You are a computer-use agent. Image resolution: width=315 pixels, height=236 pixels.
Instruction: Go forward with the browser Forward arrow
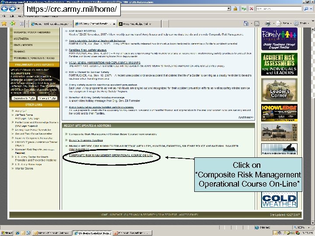(12, 9)
